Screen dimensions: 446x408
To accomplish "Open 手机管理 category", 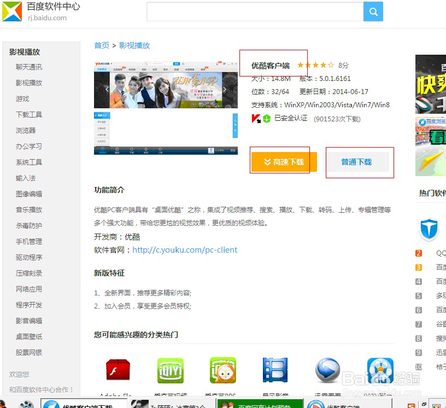I will tap(29, 242).
